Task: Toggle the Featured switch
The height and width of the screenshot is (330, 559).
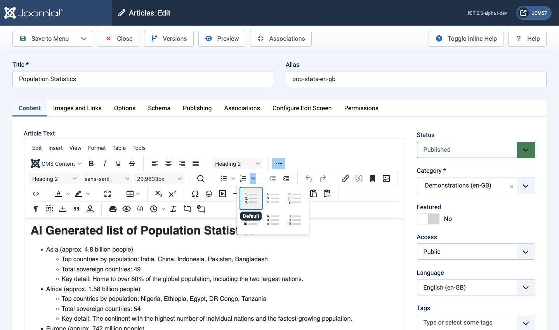Action: point(428,219)
